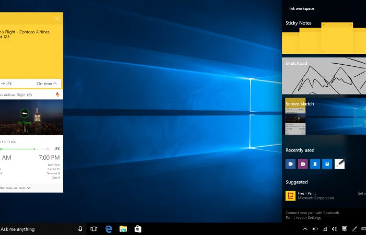
Task: Click the JFK label beside progress line
Action: [57, 149]
